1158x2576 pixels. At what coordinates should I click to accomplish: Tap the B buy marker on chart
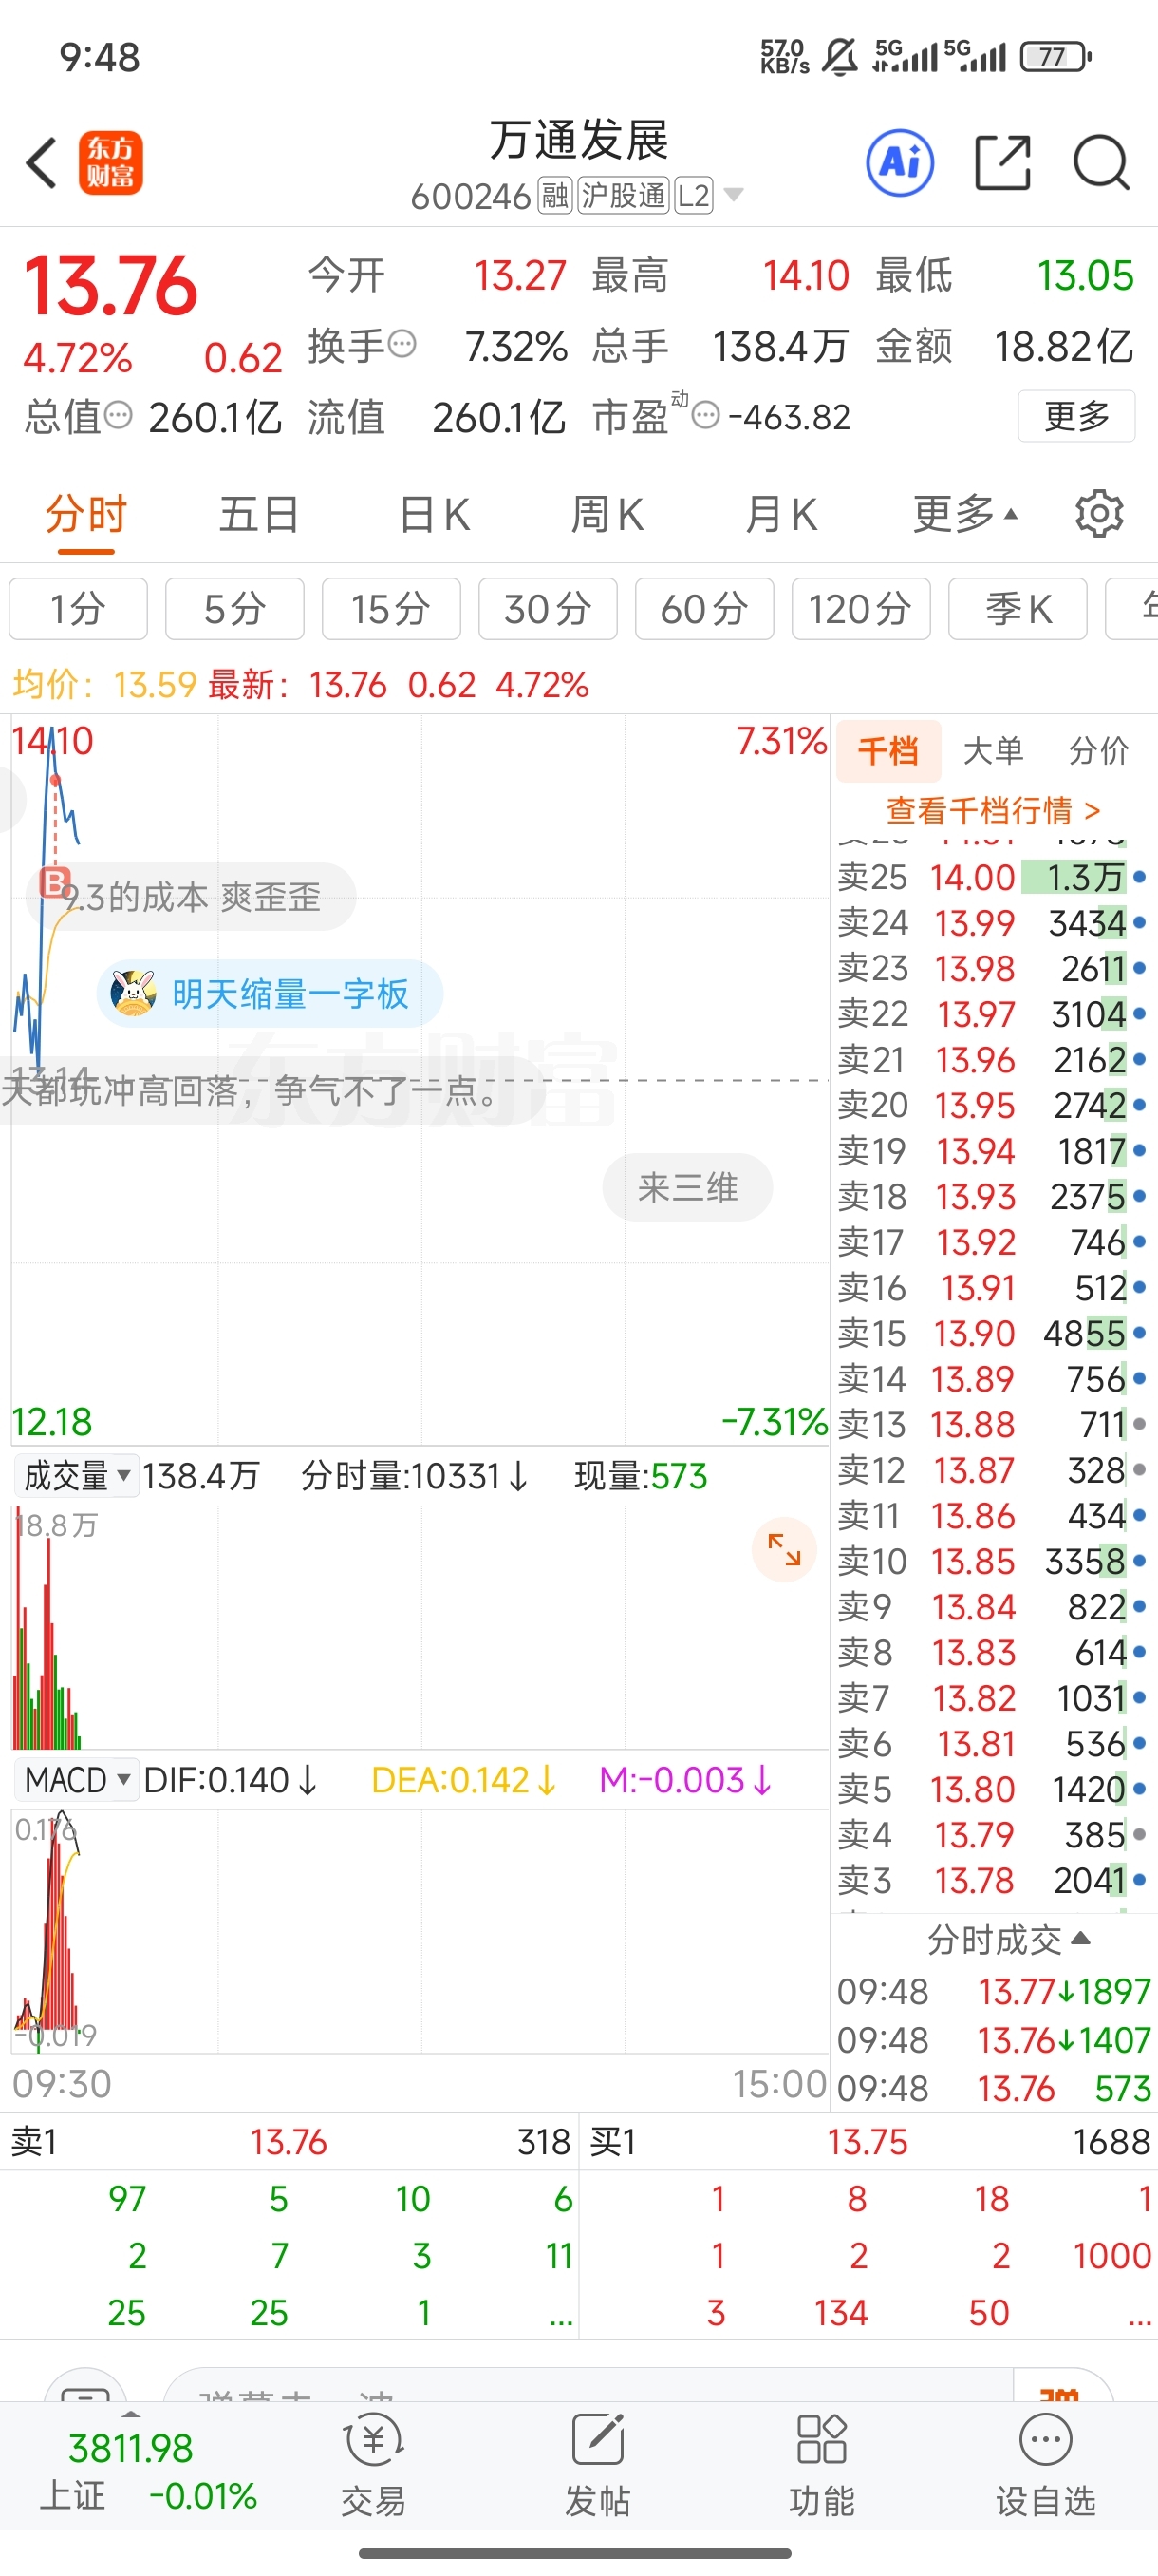tap(53, 884)
